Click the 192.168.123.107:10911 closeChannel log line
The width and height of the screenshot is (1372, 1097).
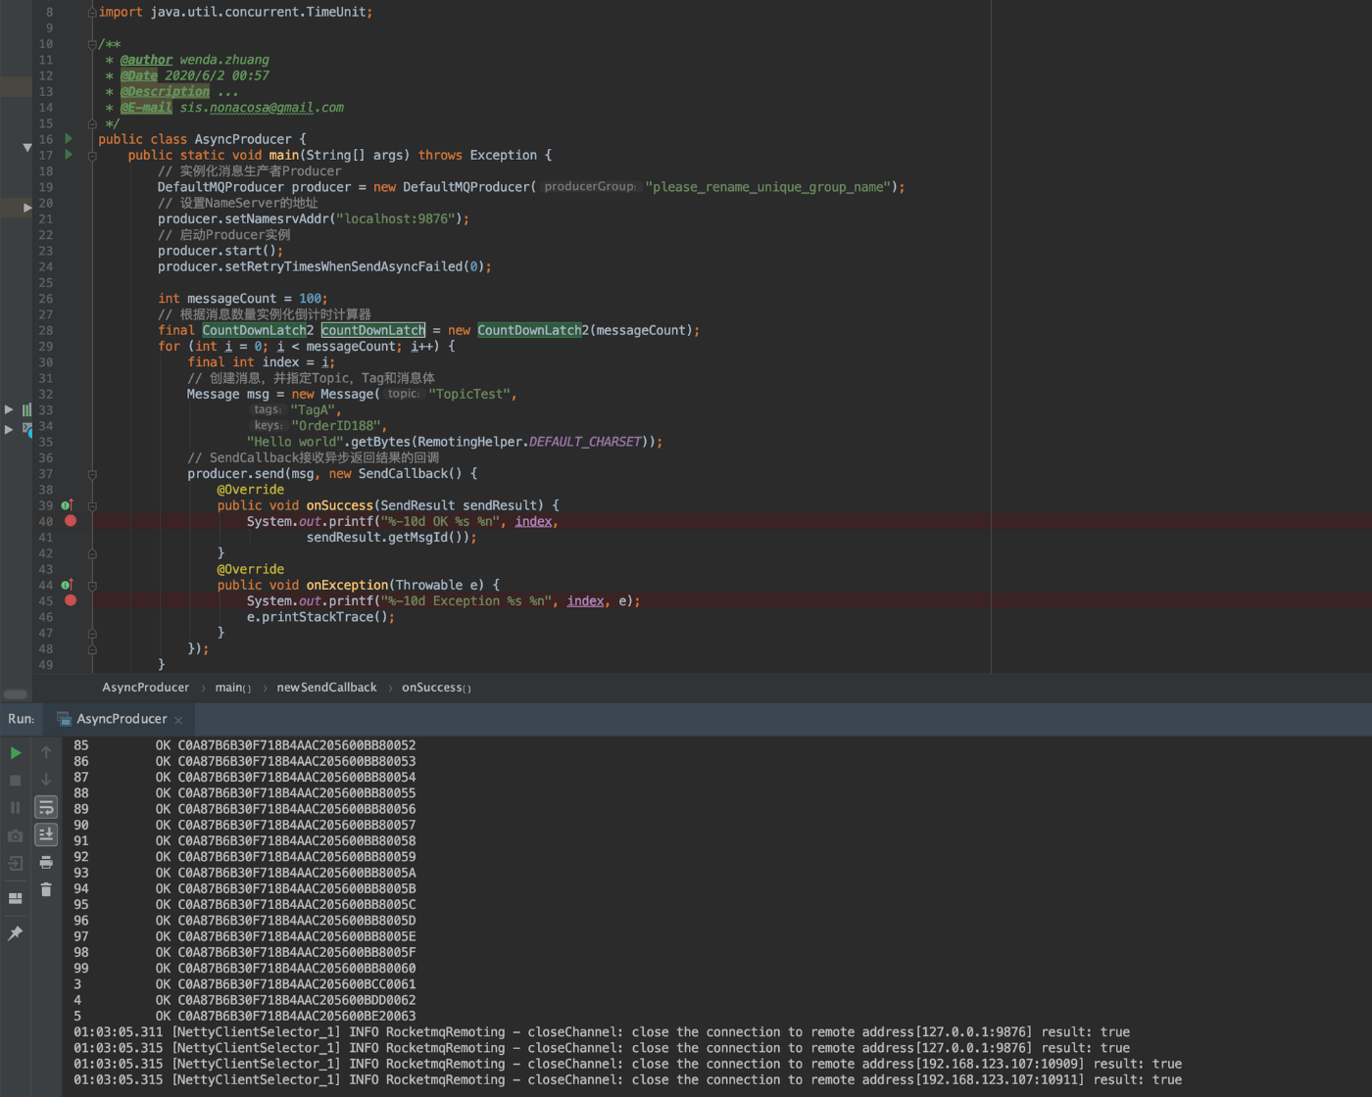pos(627,1079)
